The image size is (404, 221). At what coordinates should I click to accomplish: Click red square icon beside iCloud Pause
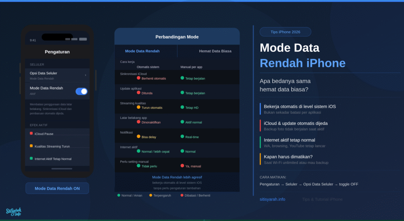(31, 134)
